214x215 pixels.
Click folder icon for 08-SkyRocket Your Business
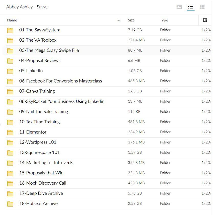[x=10, y=102]
